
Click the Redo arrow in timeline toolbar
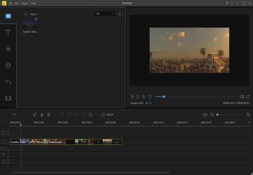[22, 115]
